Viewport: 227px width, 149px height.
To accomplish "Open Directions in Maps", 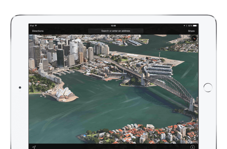I will [38, 31].
